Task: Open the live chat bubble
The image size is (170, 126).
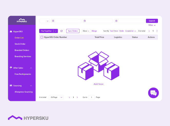Action: point(153,93)
